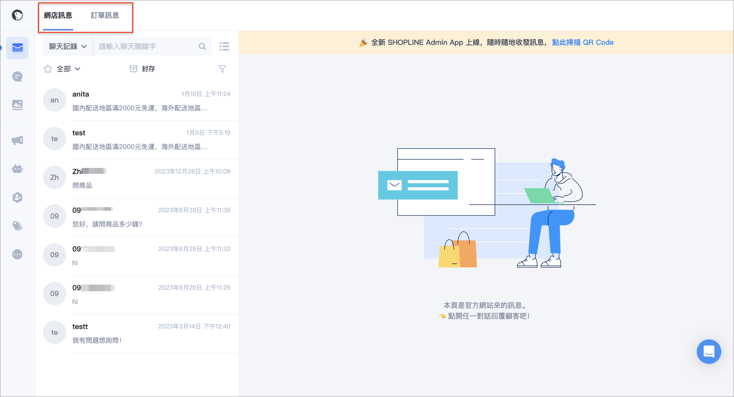The width and height of the screenshot is (734, 397).
Task: Open the list view menu icon
Action: click(224, 46)
